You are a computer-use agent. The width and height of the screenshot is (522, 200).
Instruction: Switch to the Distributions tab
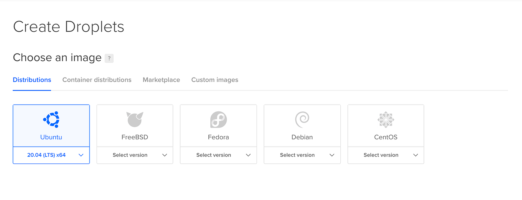coord(32,80)
